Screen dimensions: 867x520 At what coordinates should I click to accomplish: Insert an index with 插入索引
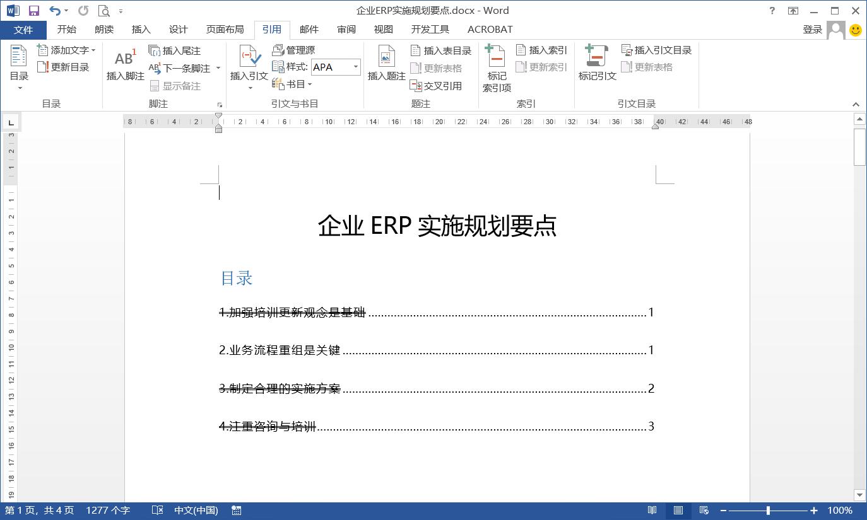(541, 50)
